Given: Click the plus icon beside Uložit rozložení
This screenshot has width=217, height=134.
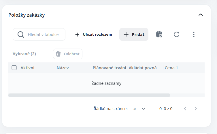Looking at the screenshot, I should click(77, 35).
